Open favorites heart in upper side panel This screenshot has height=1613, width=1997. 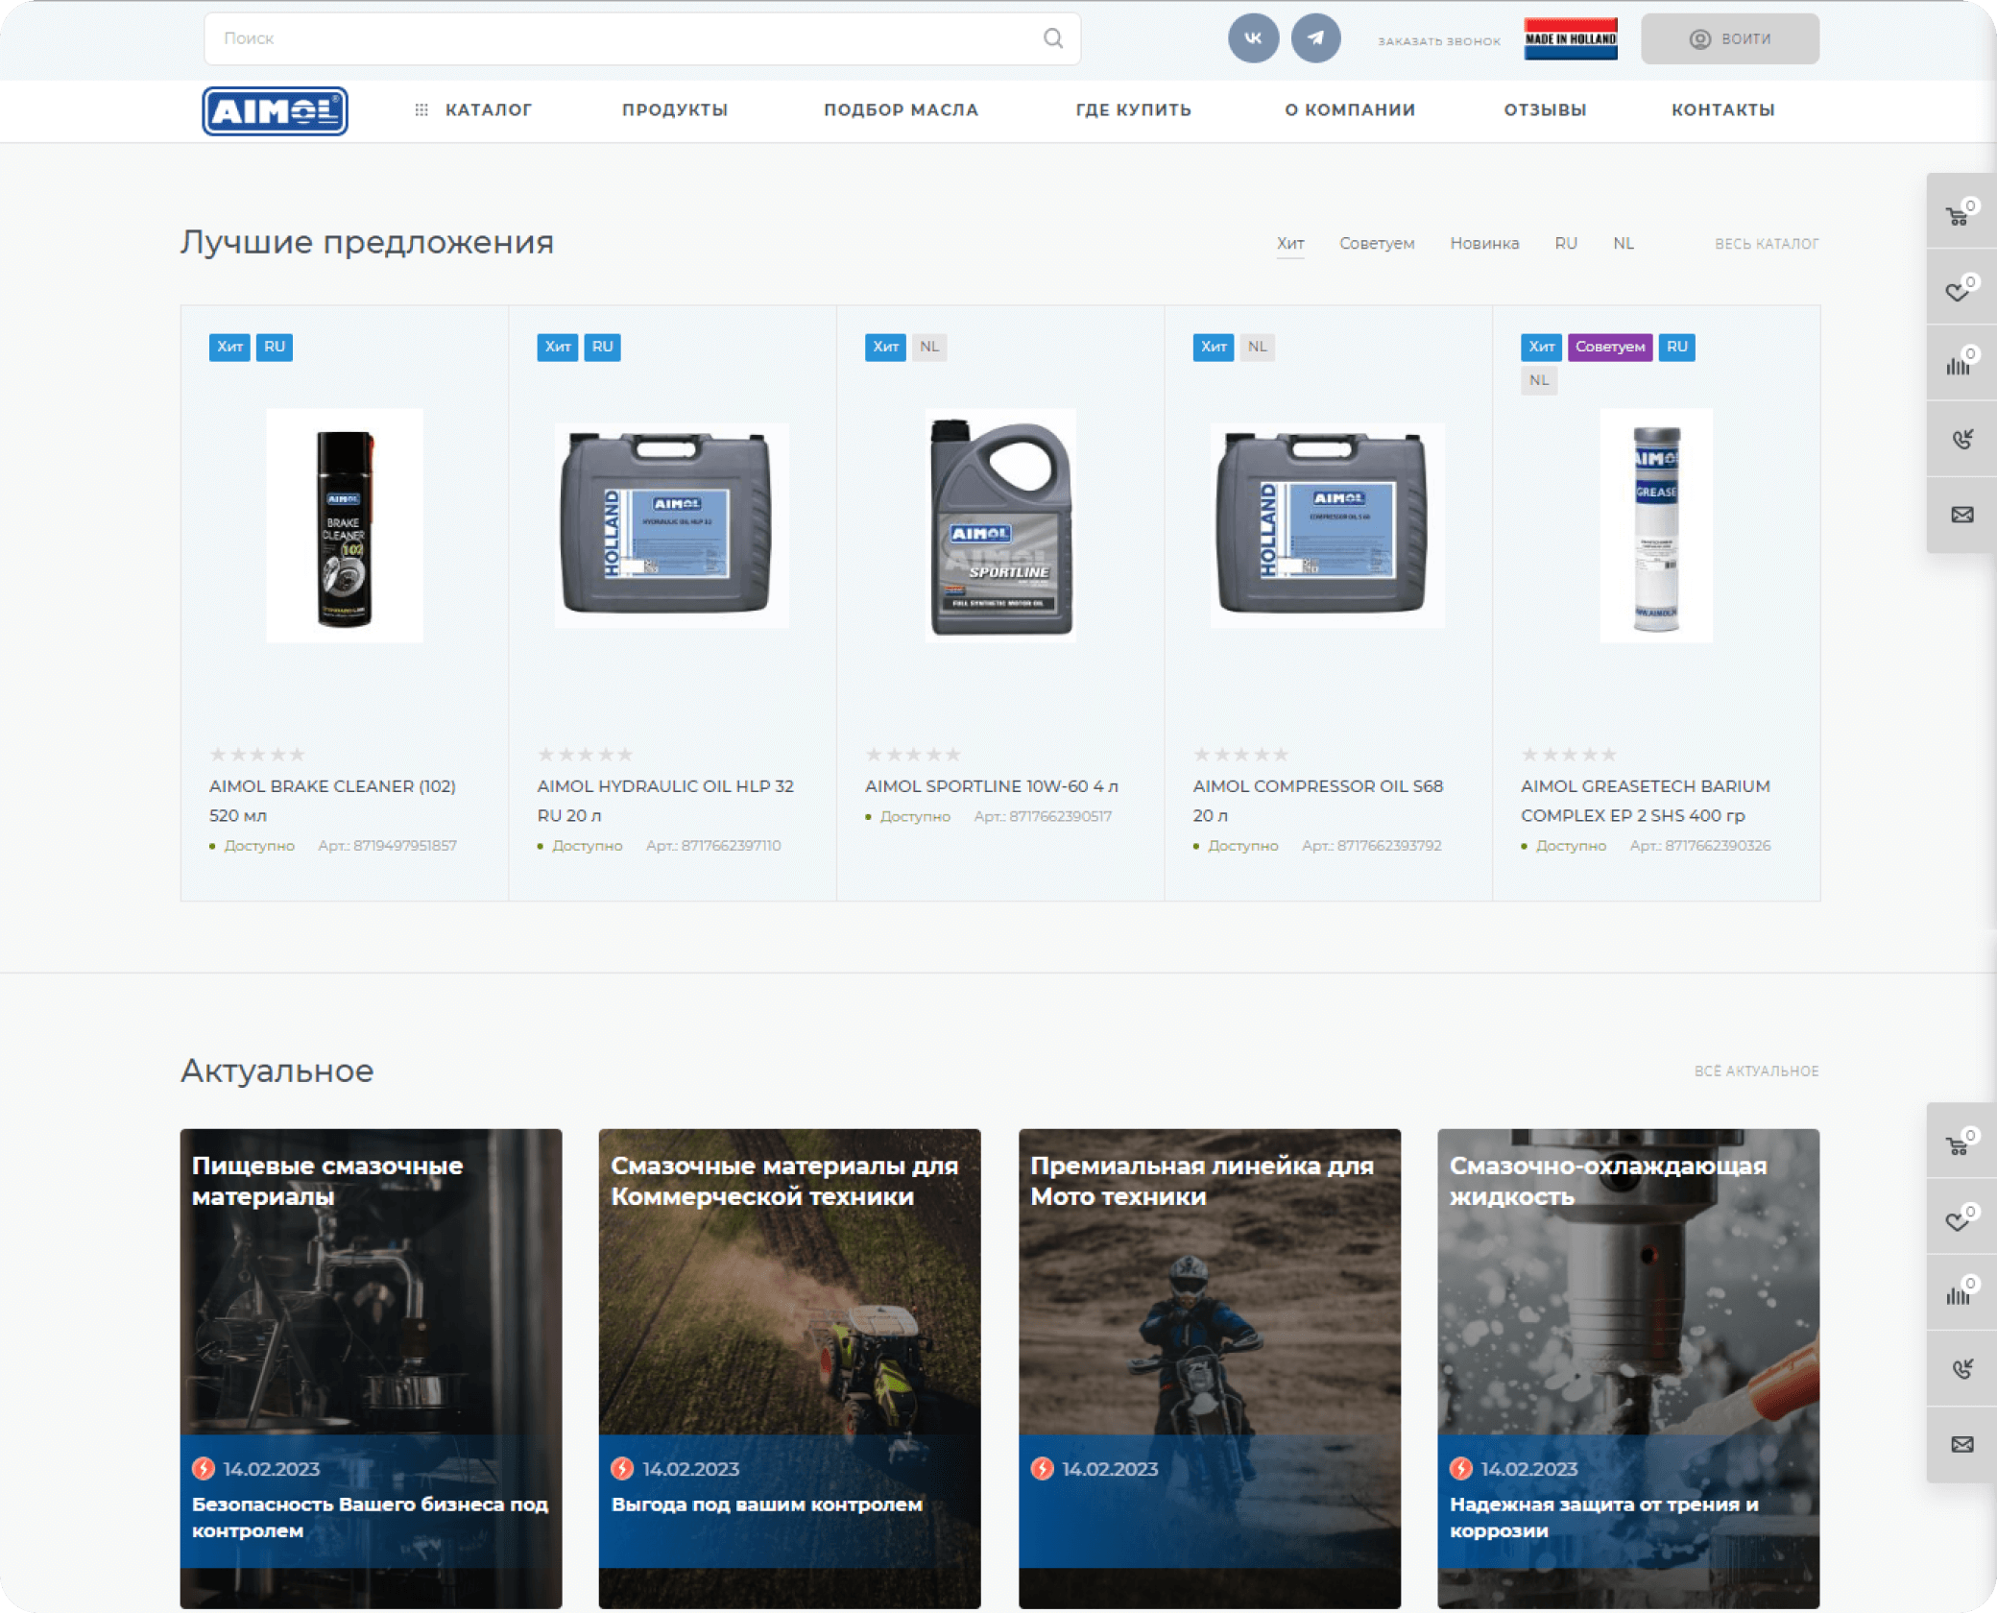click(1958, 290)
